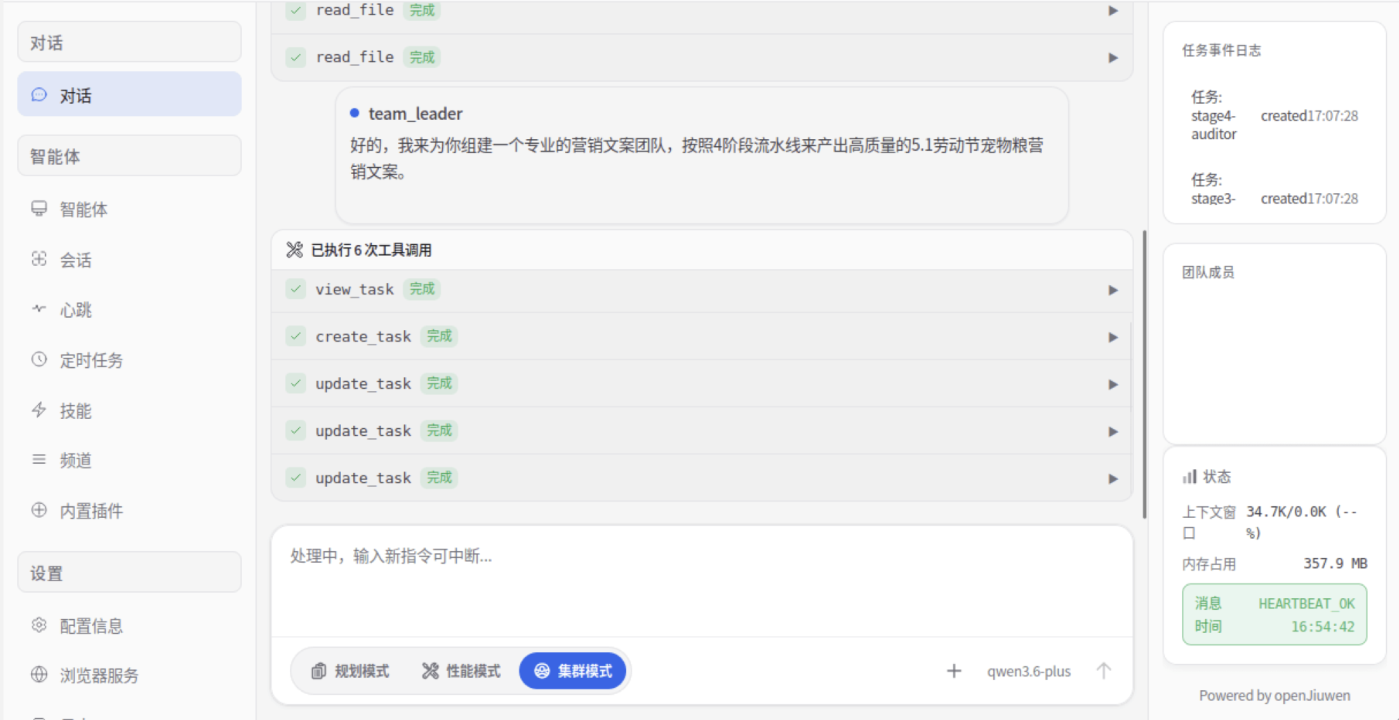Open the 频道 channels page

[130, 460]
